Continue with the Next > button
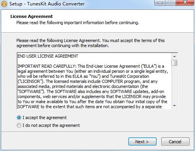Viewport: 195px width, 151px height. [142, 142]
